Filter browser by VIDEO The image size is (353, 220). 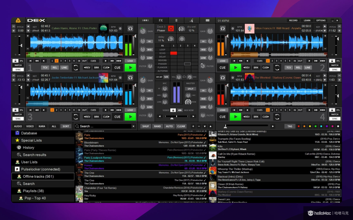point(30,126)
